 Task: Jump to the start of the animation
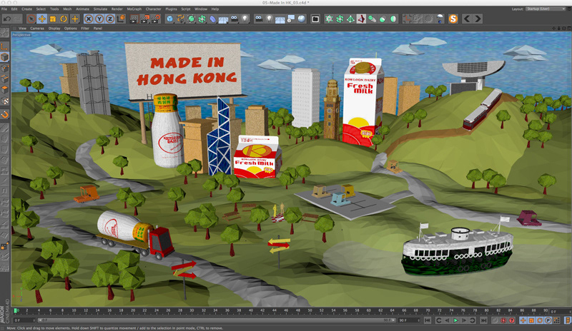tap(428, 320)
